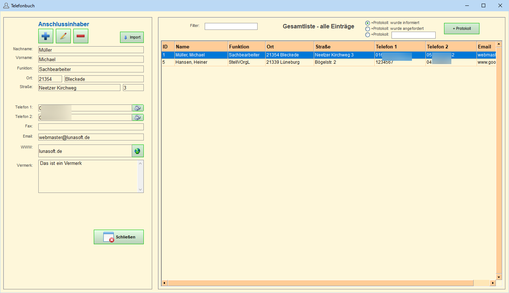Click the horizontal scrollbar track of the table
The height and width of the screenshot is (293, 509).
(x=481, y=283)
